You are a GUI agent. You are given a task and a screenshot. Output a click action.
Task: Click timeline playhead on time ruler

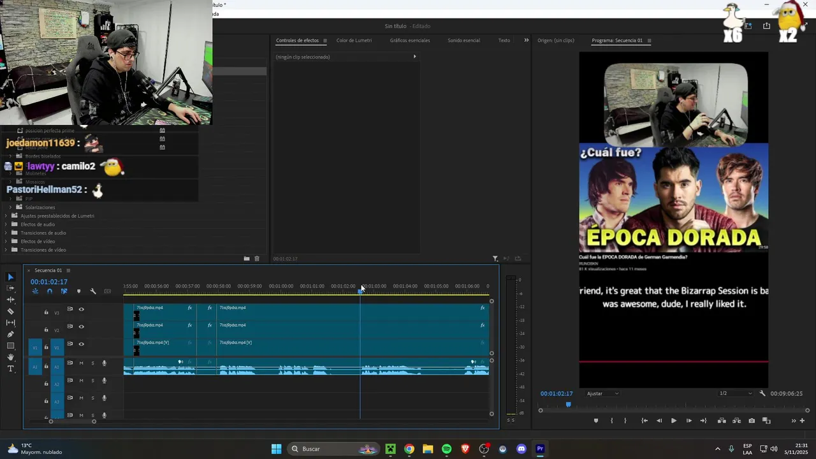click(360, 291)
